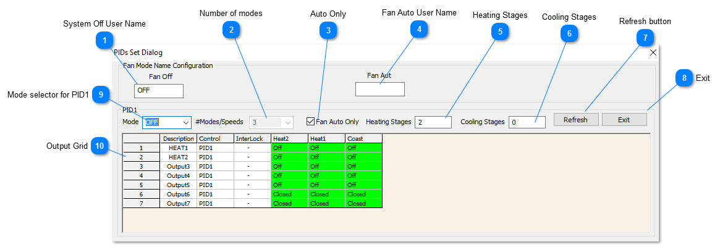
Task: Click the HEAT1 description cell
Action: [178, 148]
